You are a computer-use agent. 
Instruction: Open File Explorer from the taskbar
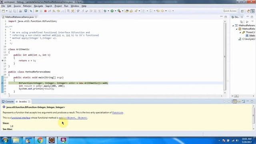pyautogui.click(x=16, y=140)
